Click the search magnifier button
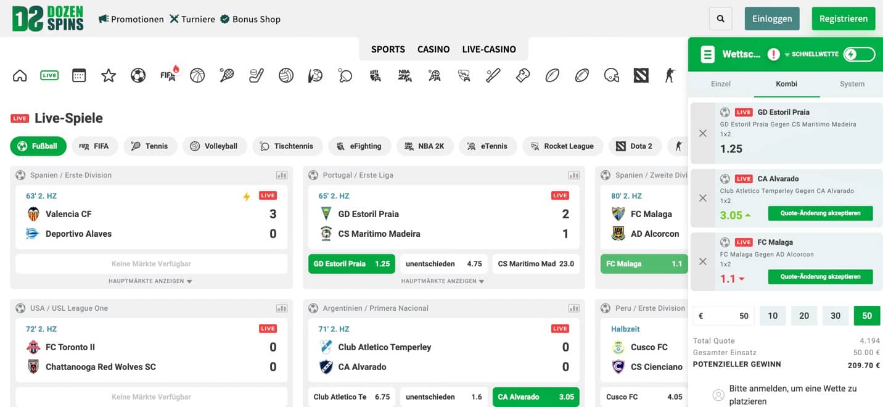Viewport: 883px width, 407px height. [721, 19]
